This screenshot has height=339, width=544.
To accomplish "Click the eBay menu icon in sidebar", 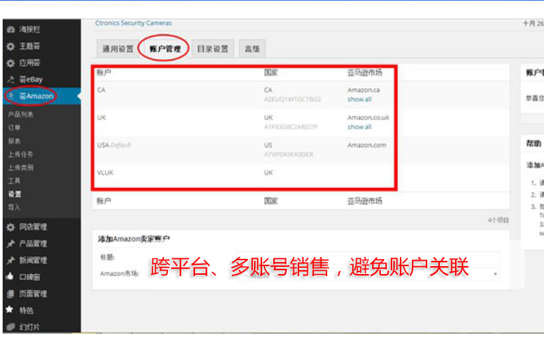I will (x=10, y=79).
